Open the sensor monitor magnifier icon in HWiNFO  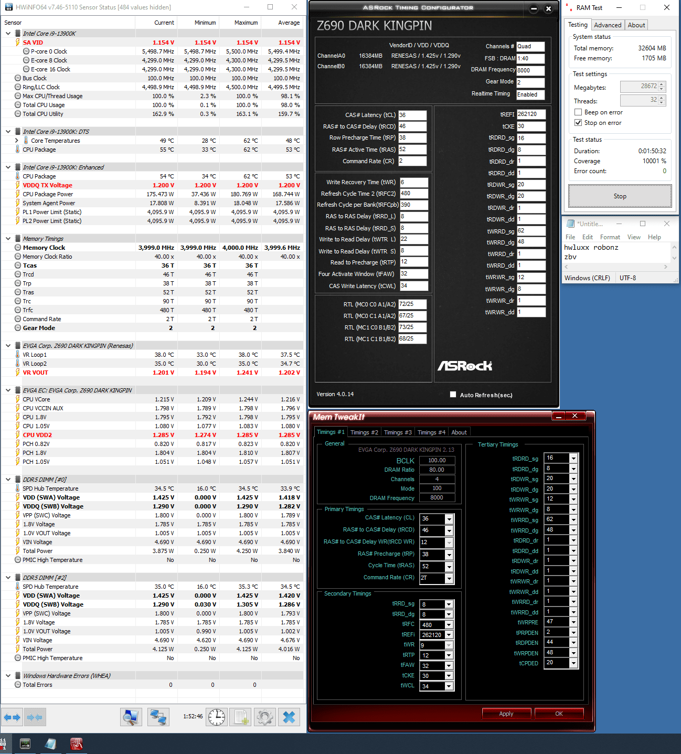pos(131,717)
